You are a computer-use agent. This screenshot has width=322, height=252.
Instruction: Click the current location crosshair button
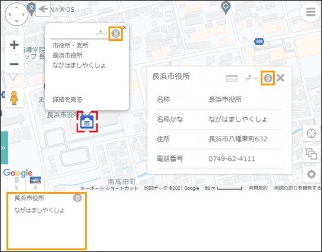311,134
